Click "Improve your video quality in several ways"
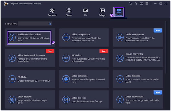 (x=88, y=81)
